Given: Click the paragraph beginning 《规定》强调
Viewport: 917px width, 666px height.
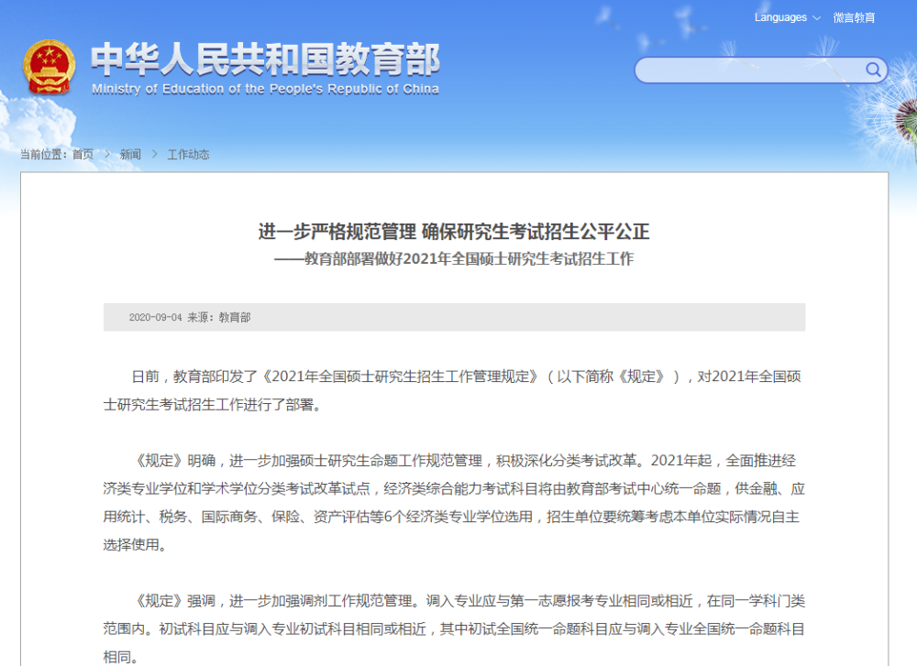Looking at the screenshot, I should 454,628.
